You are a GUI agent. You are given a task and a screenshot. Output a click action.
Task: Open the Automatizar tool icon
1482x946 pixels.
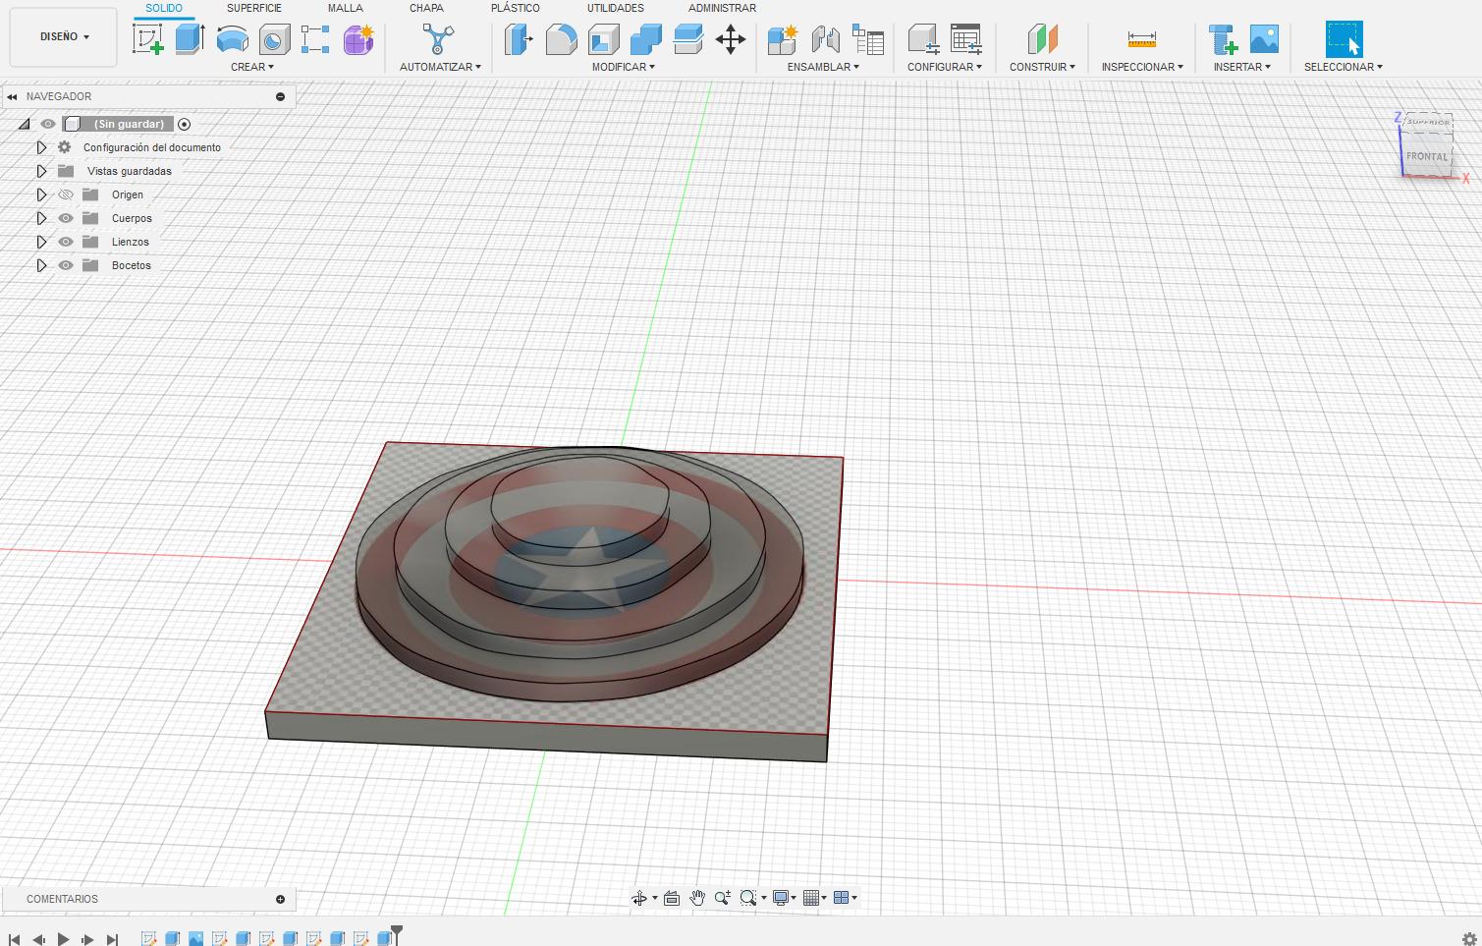(438, 39)
